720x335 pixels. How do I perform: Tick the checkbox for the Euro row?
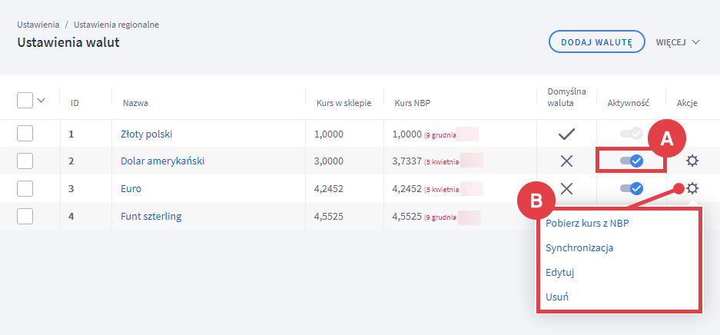click(25, 188)
